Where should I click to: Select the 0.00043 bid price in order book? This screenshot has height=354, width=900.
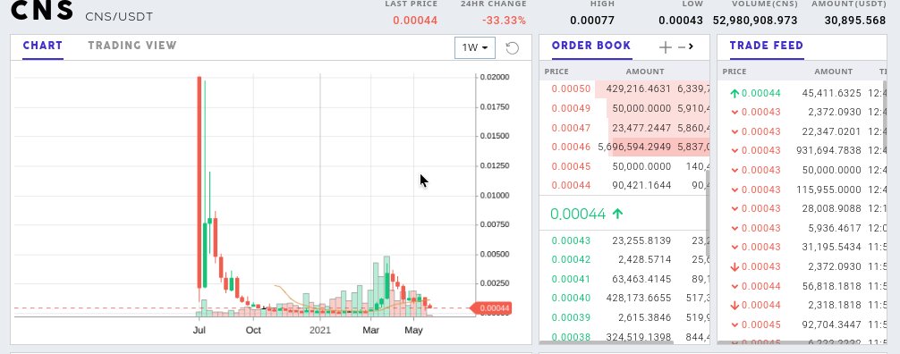click(x=571, y=240)
